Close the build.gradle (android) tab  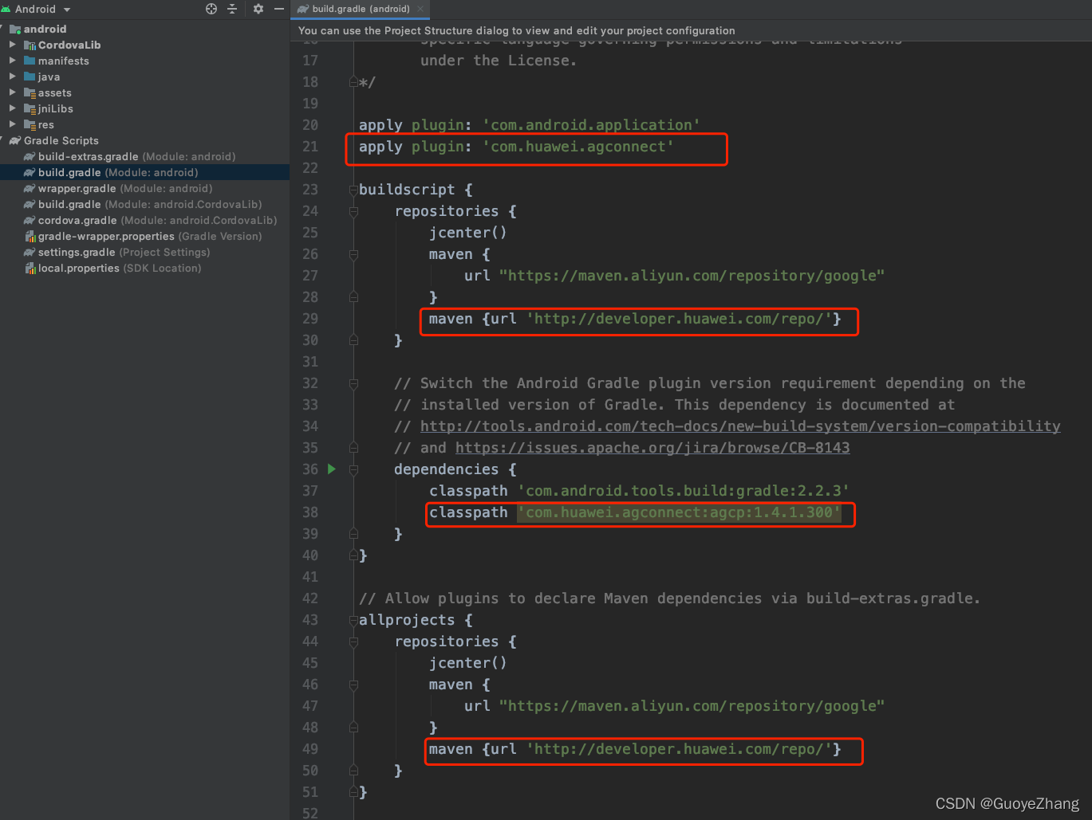420,9
